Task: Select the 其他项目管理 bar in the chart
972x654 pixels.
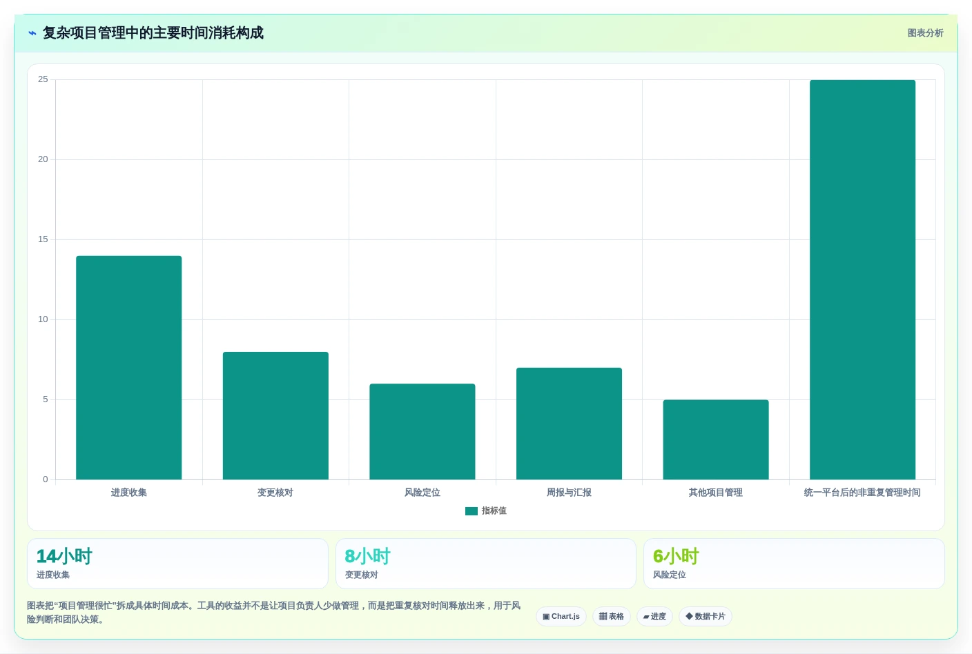Action: 716,439
